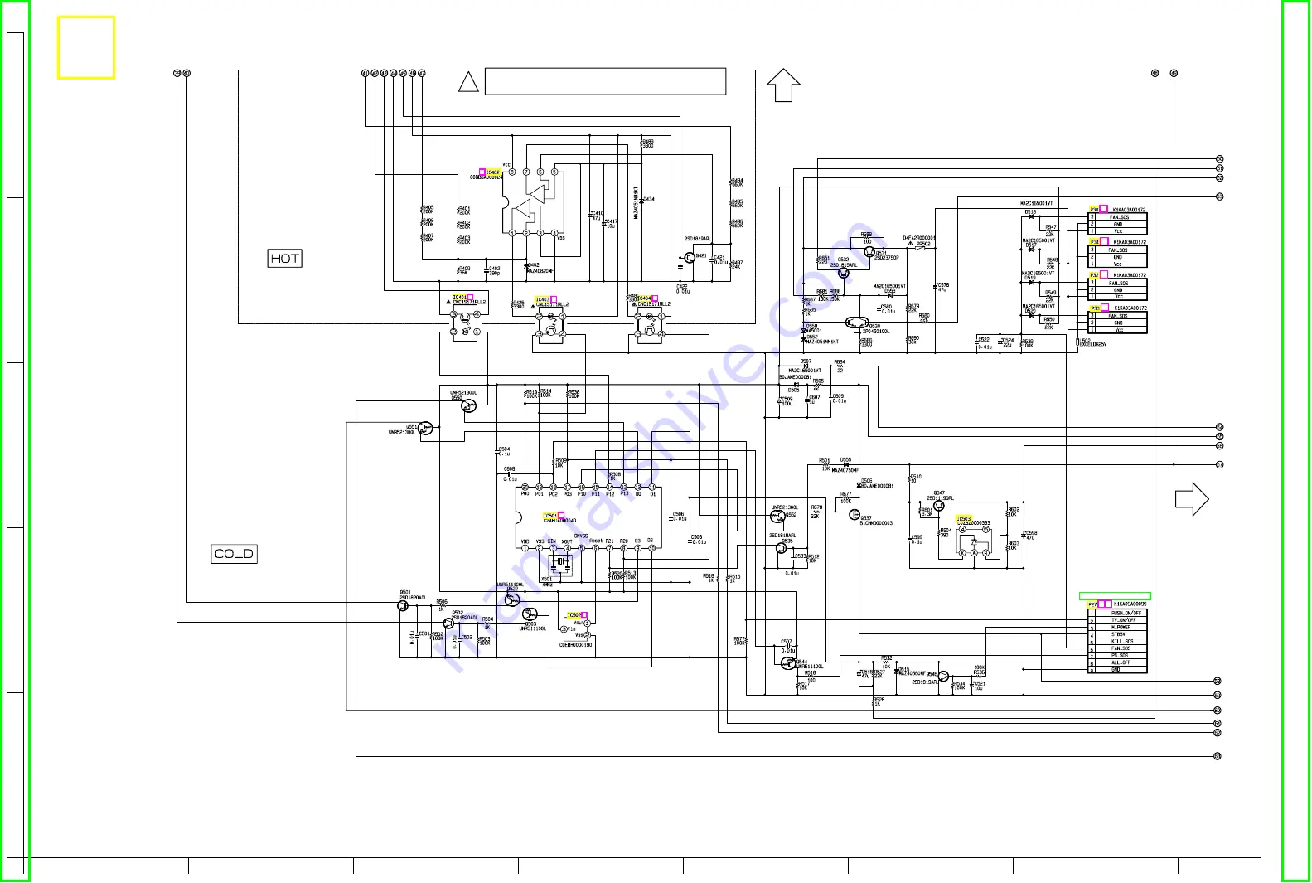
Task: Open the IC503 highlighted reference link
Action: click(963, 519)
